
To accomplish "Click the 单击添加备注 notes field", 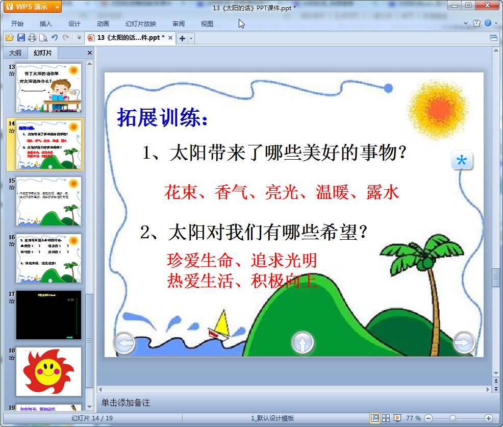I will point(125,403).
